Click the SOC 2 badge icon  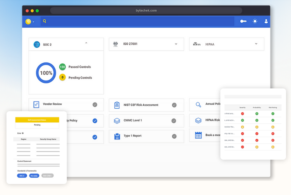(x=37, y=44)
